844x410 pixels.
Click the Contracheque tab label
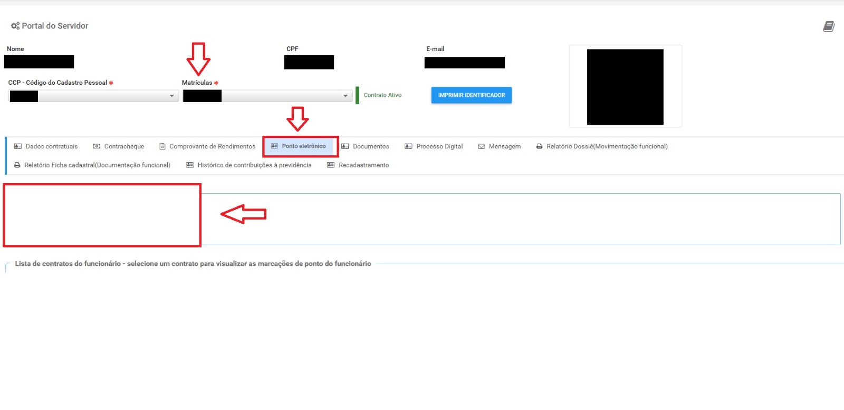(x=124, y=146)
